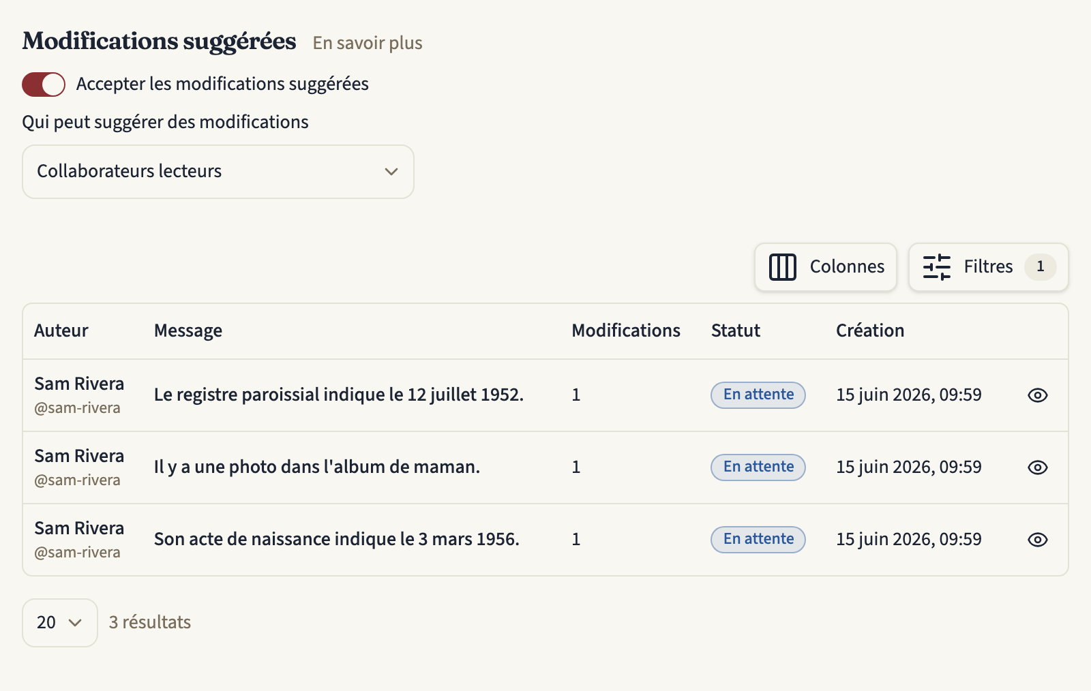Open the En savoir plus link
The height and width of the screenshot is (691, 1091).
(x=368, y=43)
